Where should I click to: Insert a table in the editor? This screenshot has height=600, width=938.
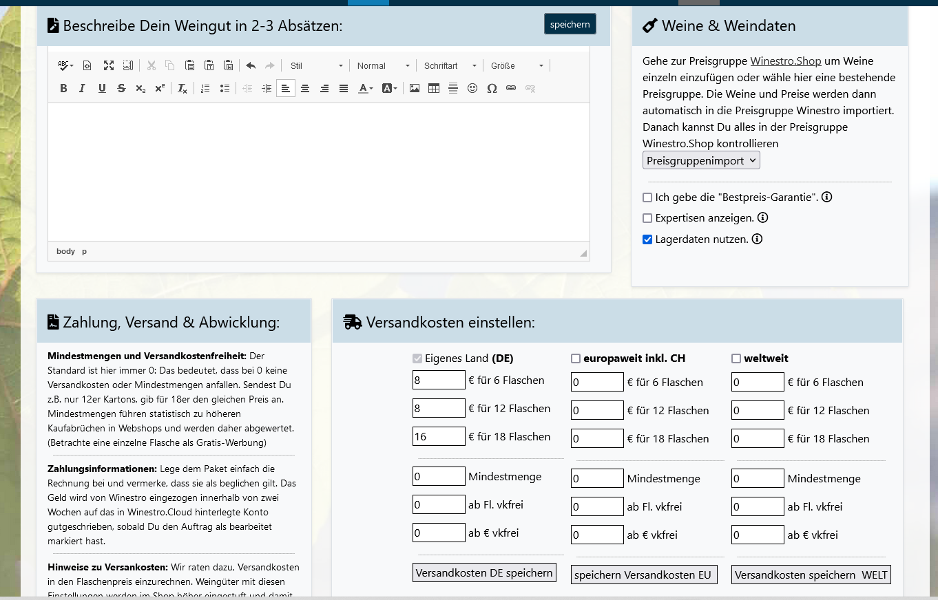point(434,88)
